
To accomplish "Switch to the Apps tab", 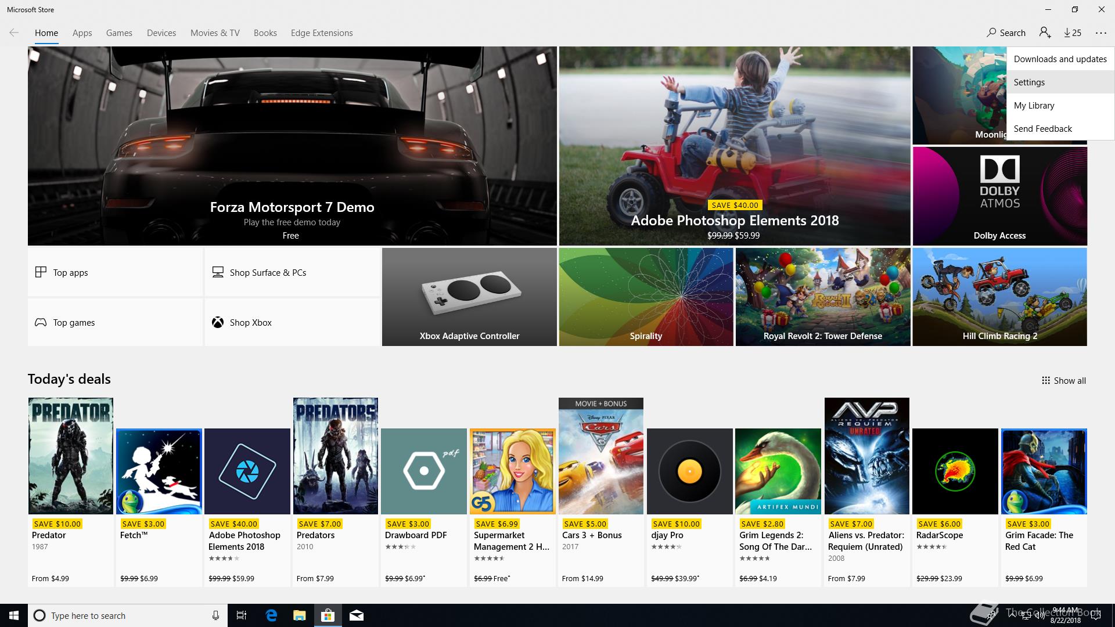I will [x=82, y=33].
